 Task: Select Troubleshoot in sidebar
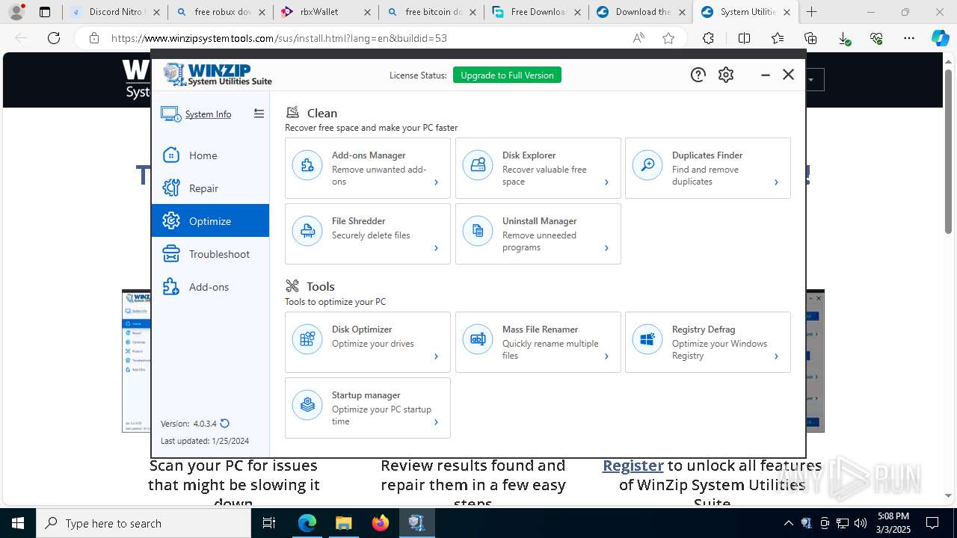tap(210, 254)
